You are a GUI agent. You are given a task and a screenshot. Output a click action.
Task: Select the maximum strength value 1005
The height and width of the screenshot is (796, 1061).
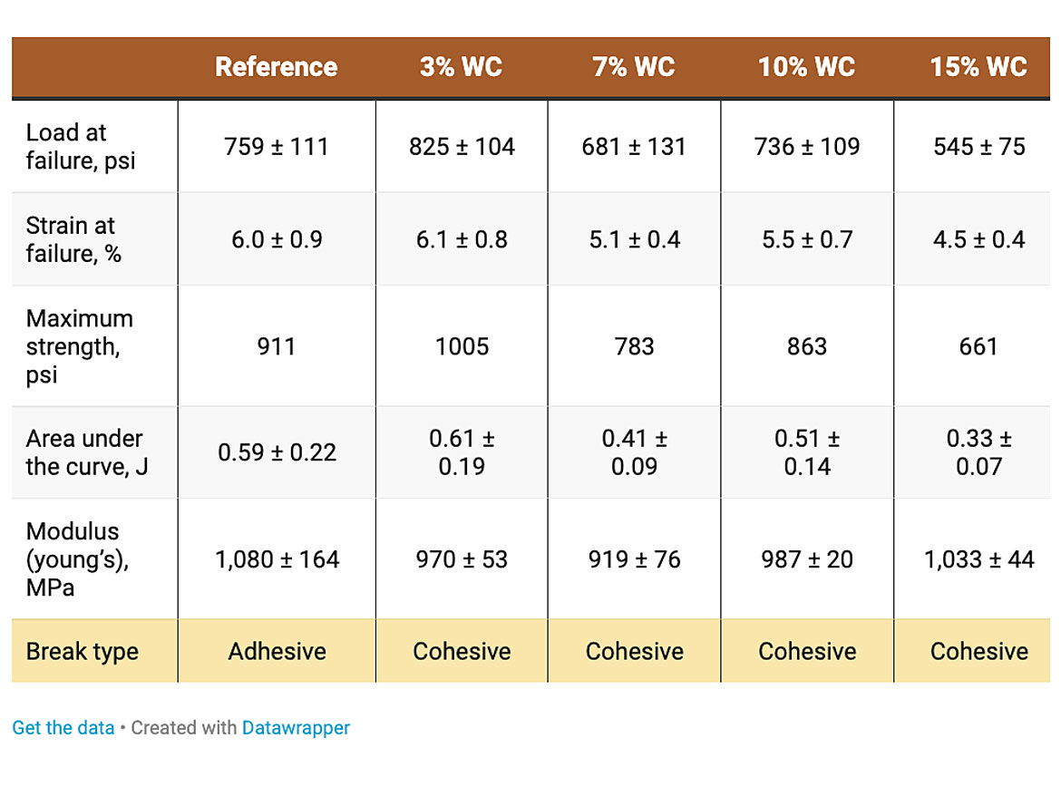[x=462, y=346]
